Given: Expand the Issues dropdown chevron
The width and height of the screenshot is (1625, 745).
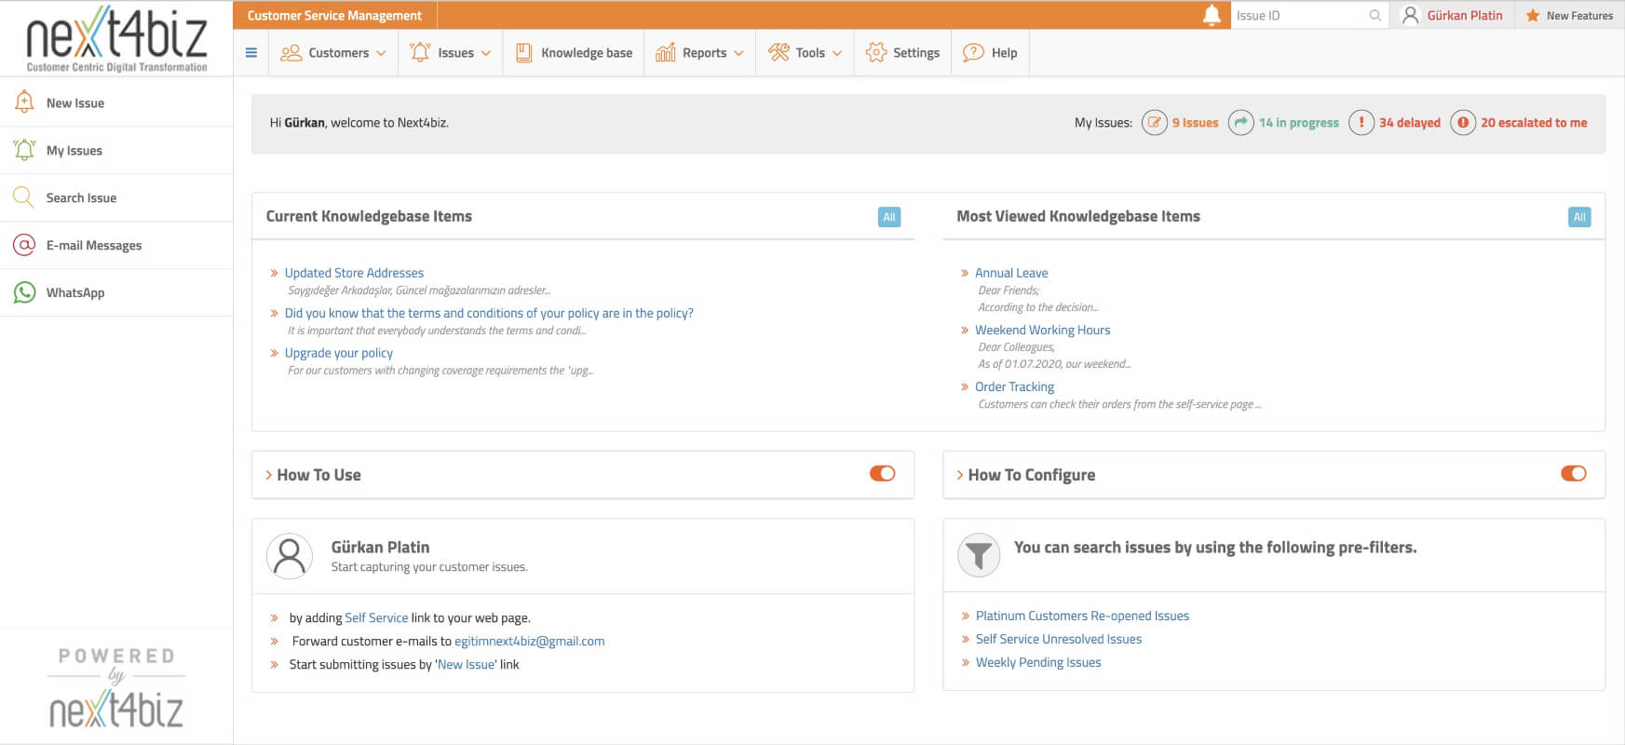Looking at the screenshot, I should click(x=486, y=53).
